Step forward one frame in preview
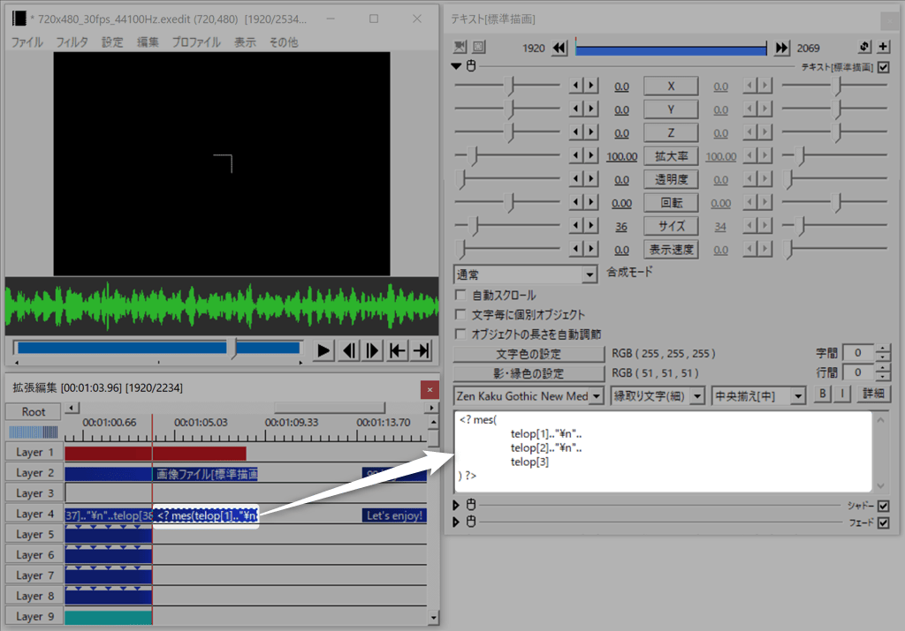Image resolution: width=905 pixels, height=631 pixels. (373, 350)
